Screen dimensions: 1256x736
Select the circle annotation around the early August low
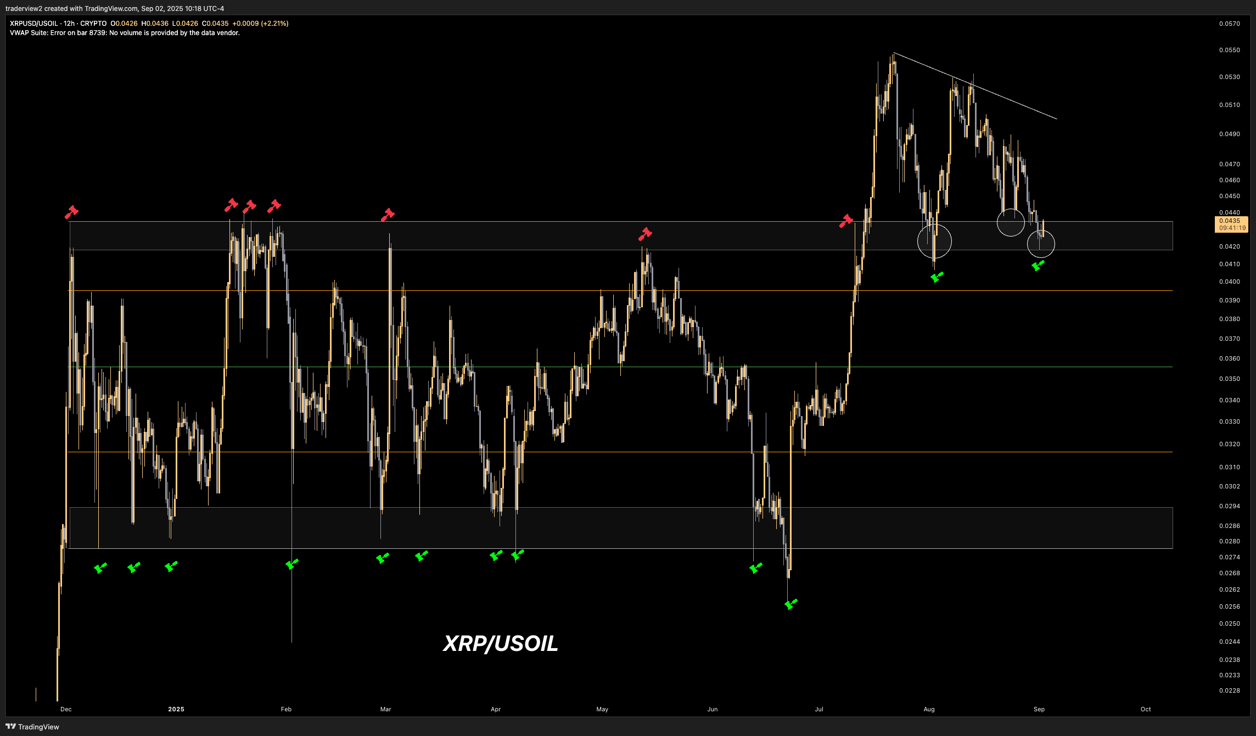pyautogui.click(x=934, y=240)
